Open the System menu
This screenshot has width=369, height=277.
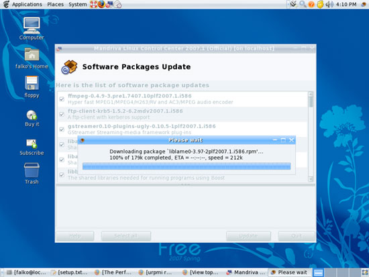pyautogui.click(x=78, y=5)
